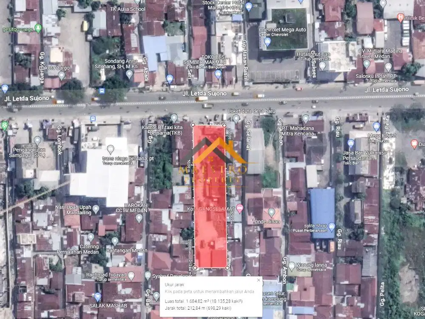Click the top-left measurement point of red area
The image size is (425, 319).
(193, 125)
